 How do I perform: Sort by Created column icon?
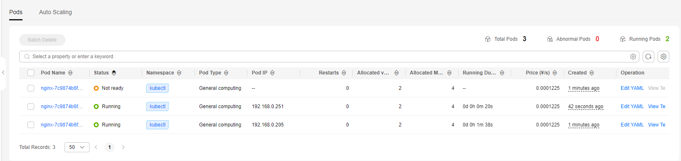(591, 73)
